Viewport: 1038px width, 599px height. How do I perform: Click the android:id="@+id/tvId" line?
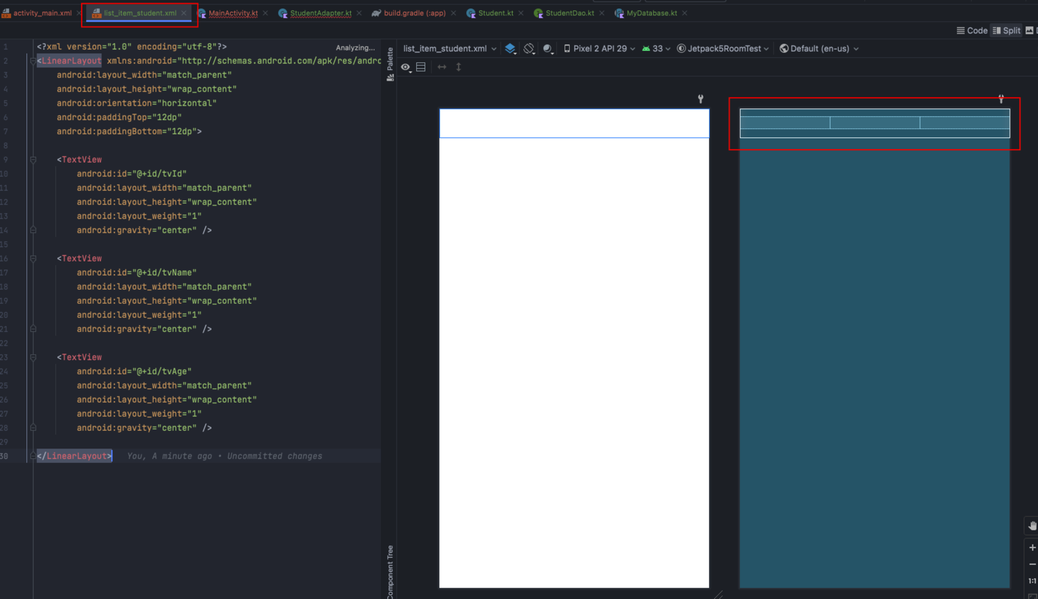[132, 174]
